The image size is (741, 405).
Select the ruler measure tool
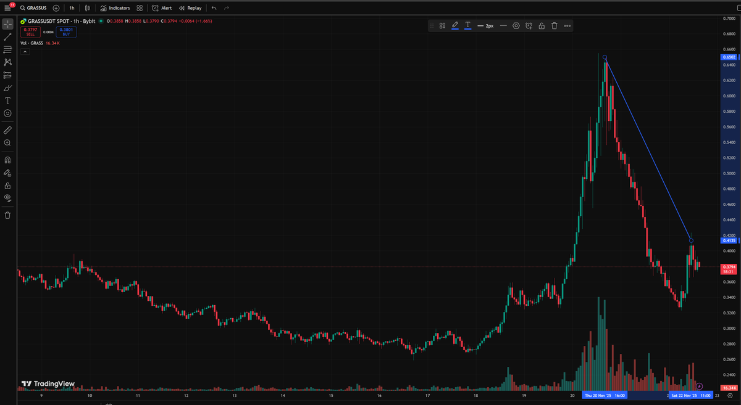pyautogui.click(x=7, y=130)
